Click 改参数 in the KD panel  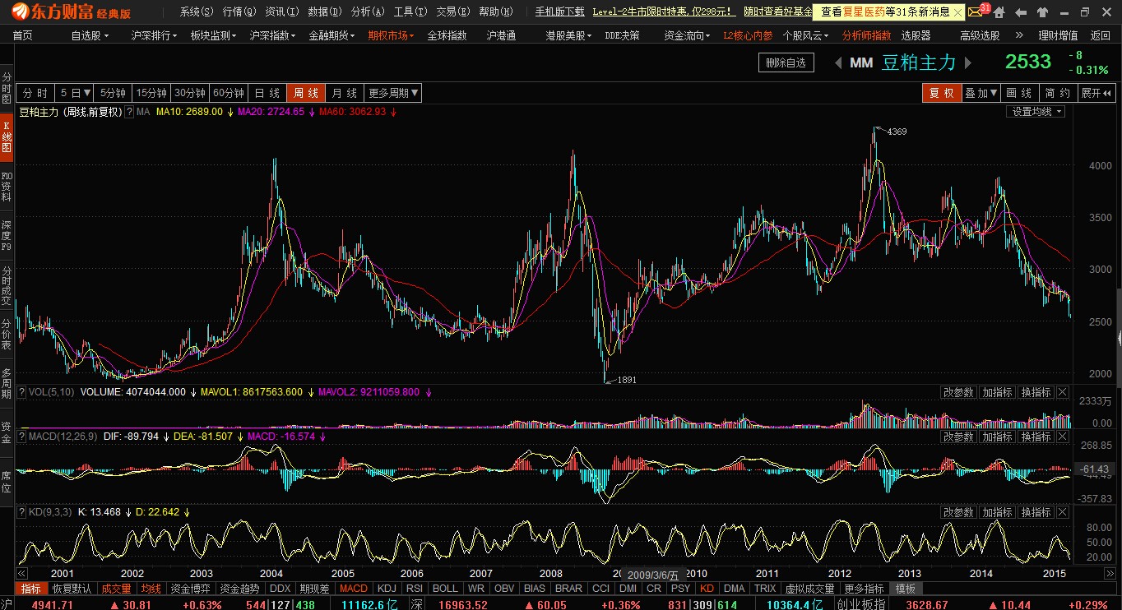(x=957, y=512)
